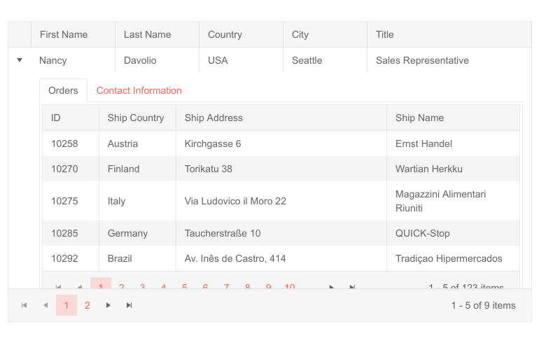Collapse the Nancy Davolio detail row
The image size is (539, 364).
tap(20, 60)
